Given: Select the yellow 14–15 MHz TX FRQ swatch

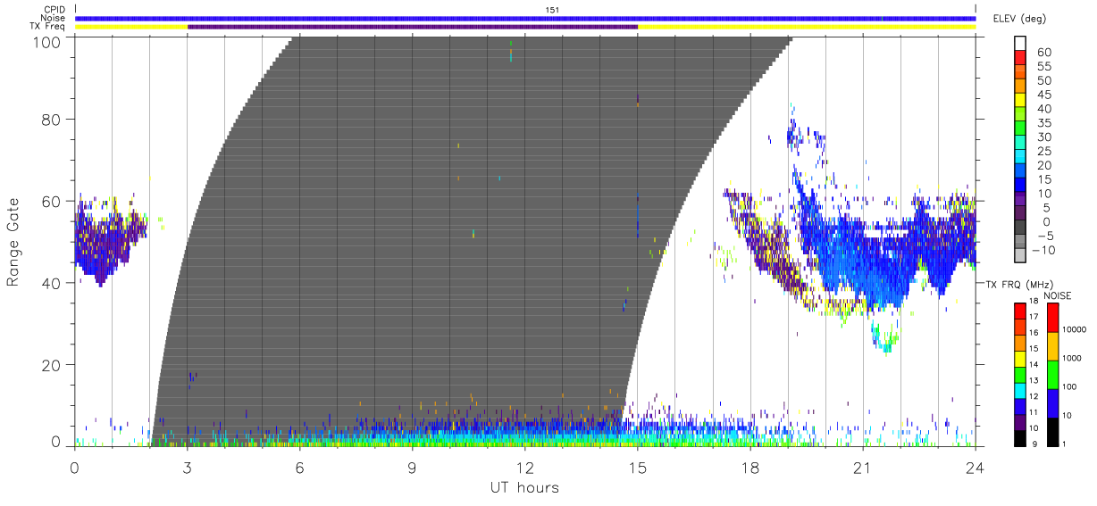Looking at the screenshot, I should coord(1020,359).
